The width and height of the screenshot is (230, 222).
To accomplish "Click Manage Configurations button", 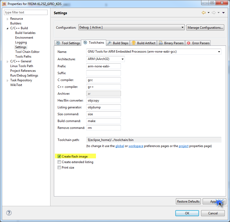I will click(205, 28).
